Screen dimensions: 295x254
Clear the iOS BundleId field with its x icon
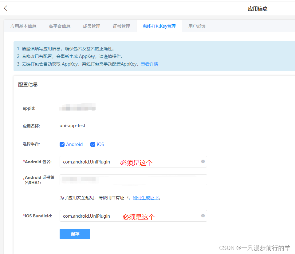coord(203,216)
